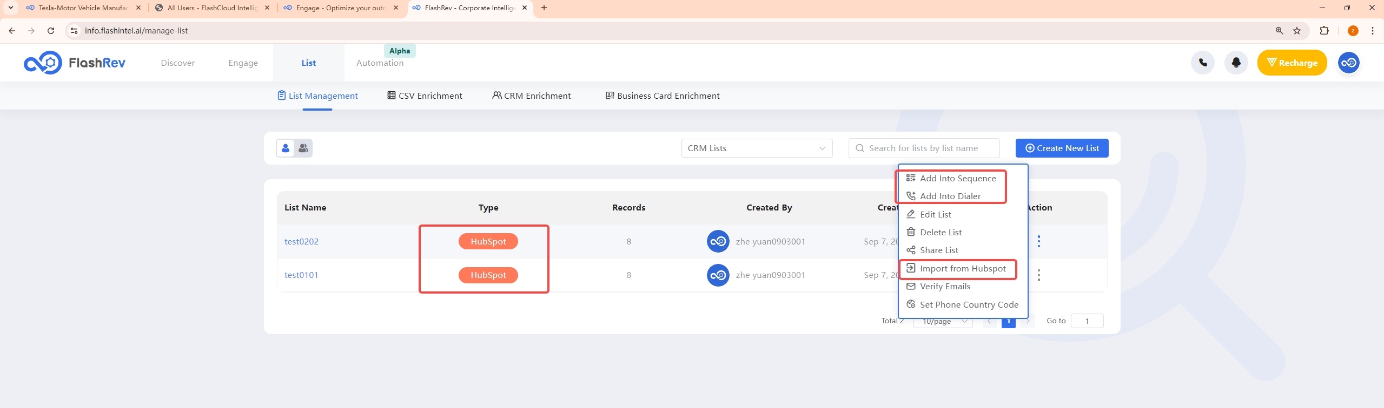Open browser extensions puzzle icon
The height and width of the screenshot is (408, 1384).
click(x=1325, y=31)
